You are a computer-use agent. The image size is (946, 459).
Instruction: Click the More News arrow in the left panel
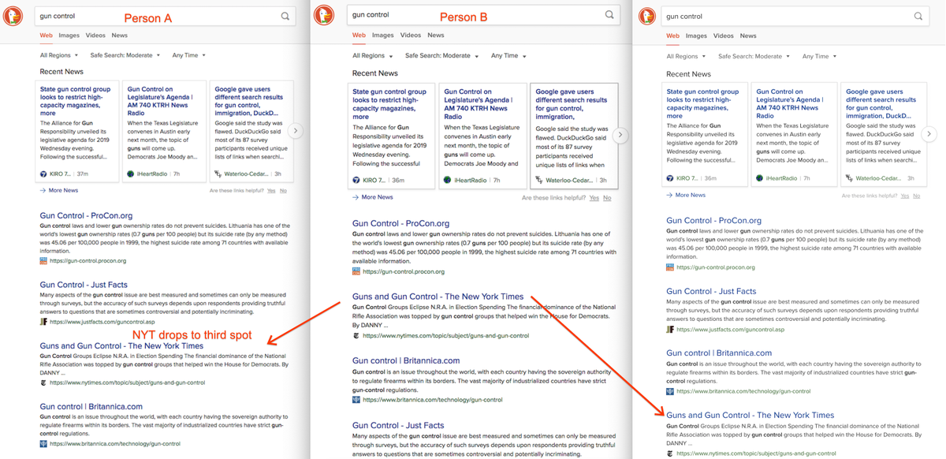[x=43, y=190]
